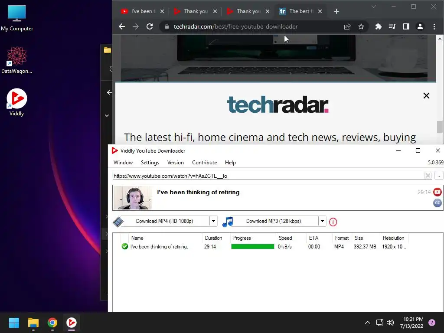
Task: Click Chrome scrollbar up arrow
Action: (440, 38)
